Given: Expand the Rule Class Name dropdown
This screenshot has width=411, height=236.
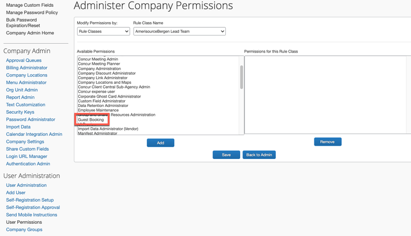Looking at the screenshot, I should (x=179, y=32).
